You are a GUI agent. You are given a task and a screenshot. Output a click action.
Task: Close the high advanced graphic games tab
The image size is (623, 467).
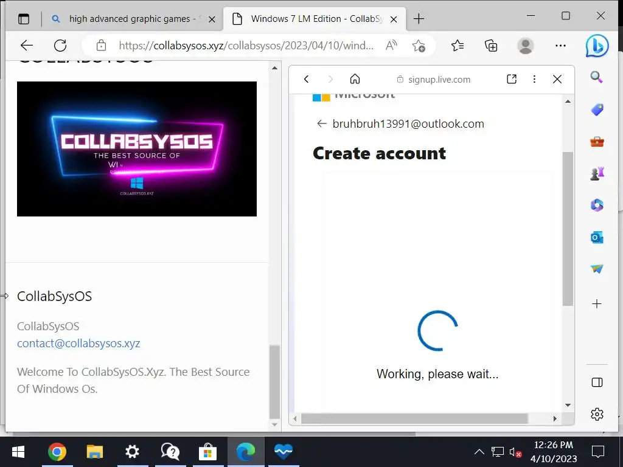pos(212,19)
